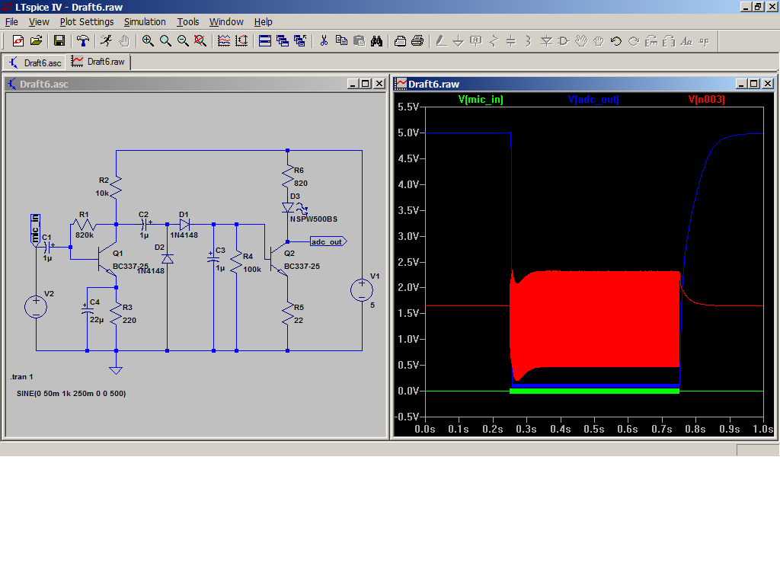Click the NSPW500BS LED label

coord(314,219)
